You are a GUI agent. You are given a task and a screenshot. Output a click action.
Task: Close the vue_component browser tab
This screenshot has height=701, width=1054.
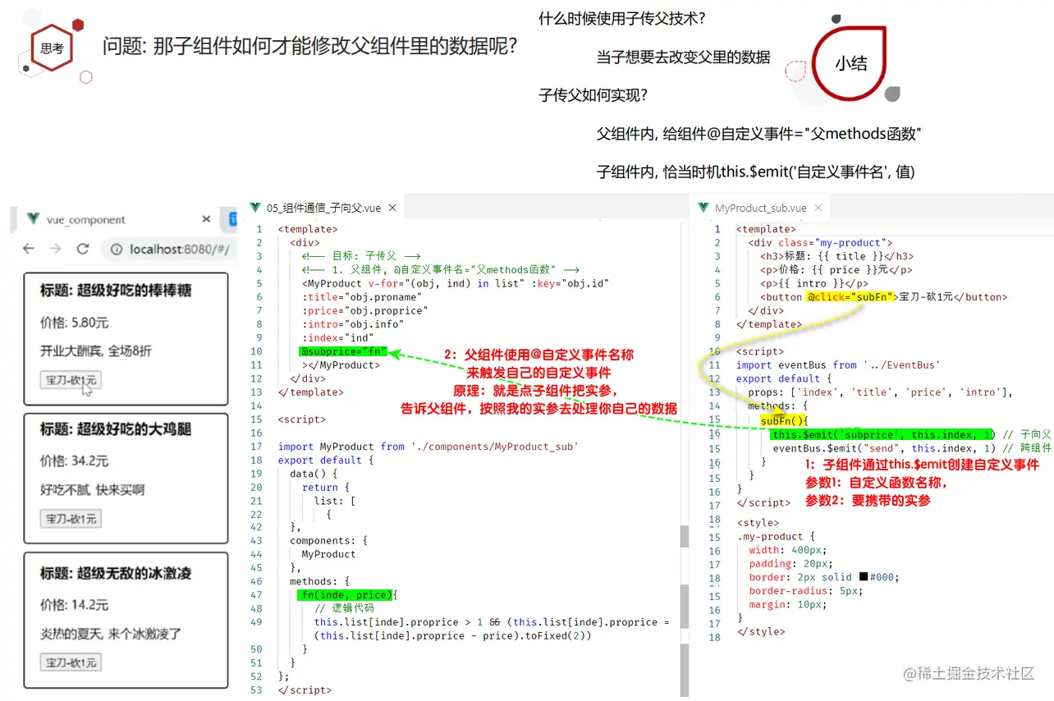pos(206,219)
